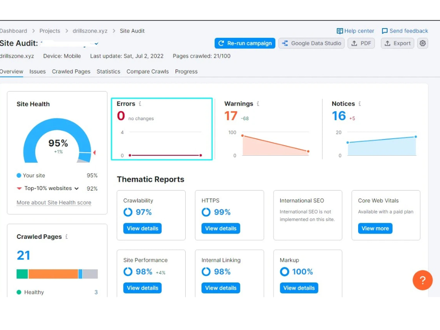
Task: Expand the Site Audit campaign name dropdown
Action: coord(96,44)
